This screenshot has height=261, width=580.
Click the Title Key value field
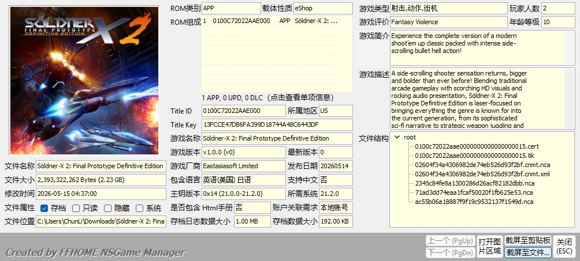(277, 125)
